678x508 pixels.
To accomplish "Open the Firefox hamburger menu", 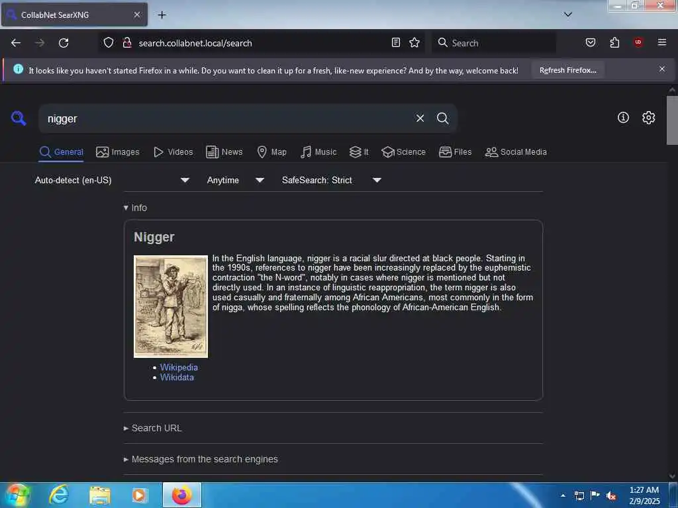I will tap(662, 42).
